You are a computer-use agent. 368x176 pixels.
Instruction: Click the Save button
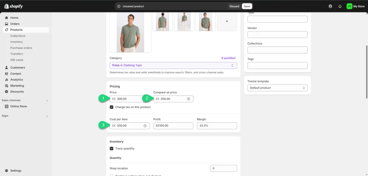(247, 6)
